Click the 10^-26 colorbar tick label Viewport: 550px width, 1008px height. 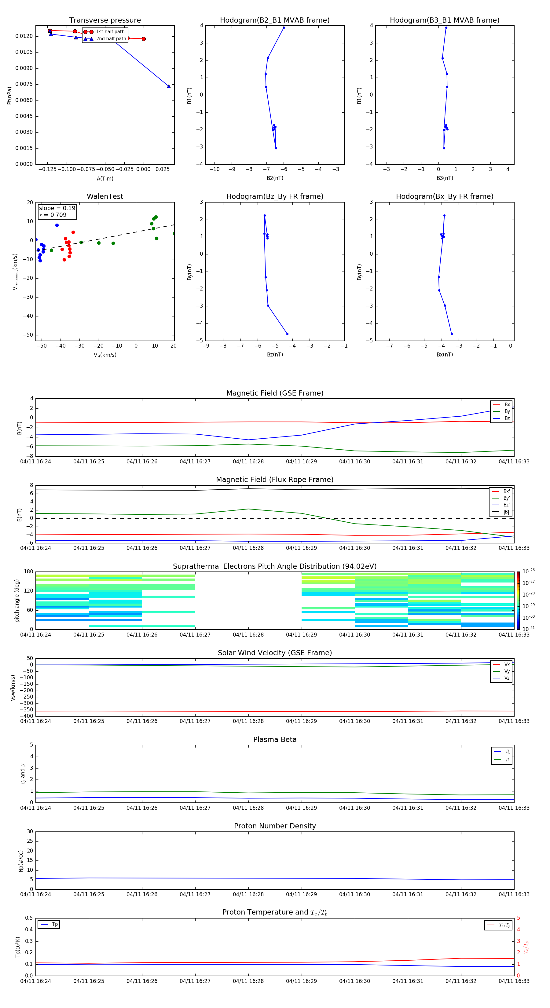click(x=529, y=571)
